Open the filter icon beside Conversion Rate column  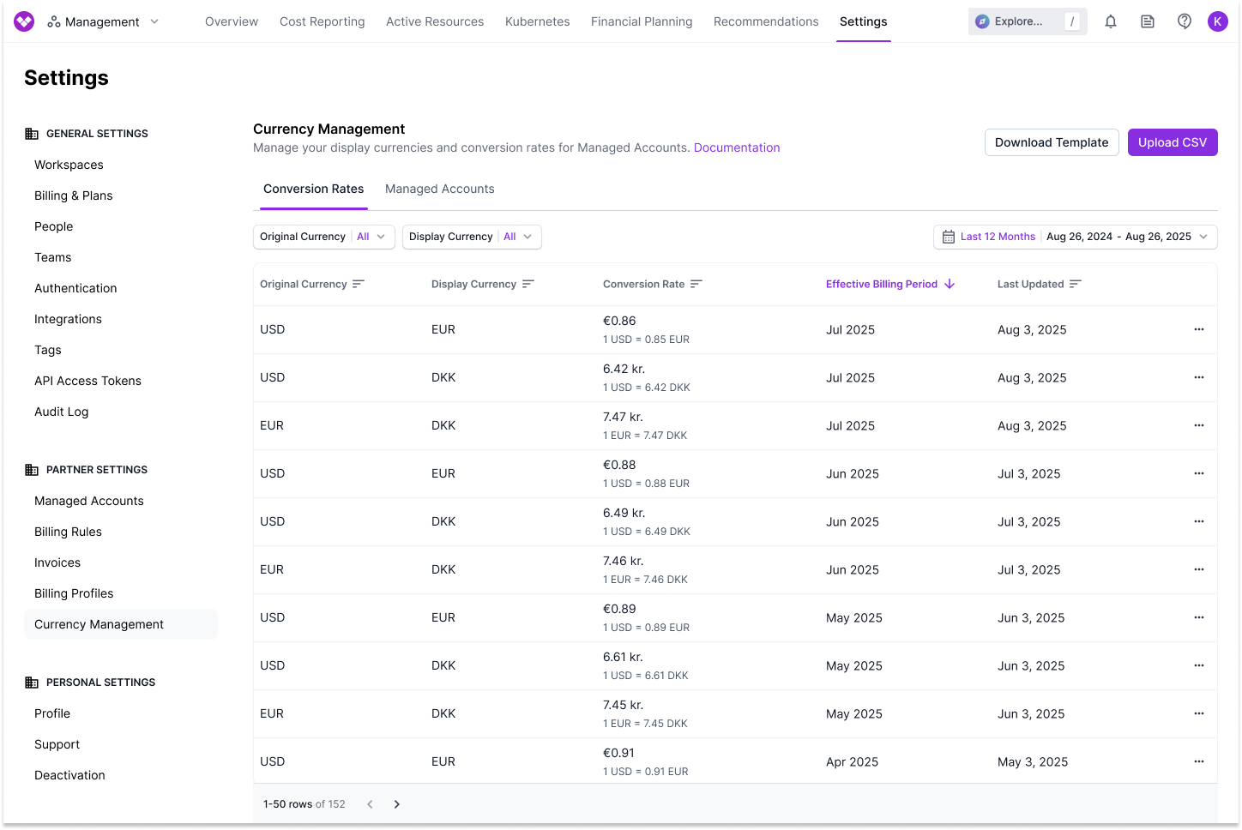tap(696, 284)
